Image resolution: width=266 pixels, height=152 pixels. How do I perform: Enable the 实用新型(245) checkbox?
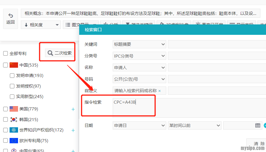tap(12, 97)
